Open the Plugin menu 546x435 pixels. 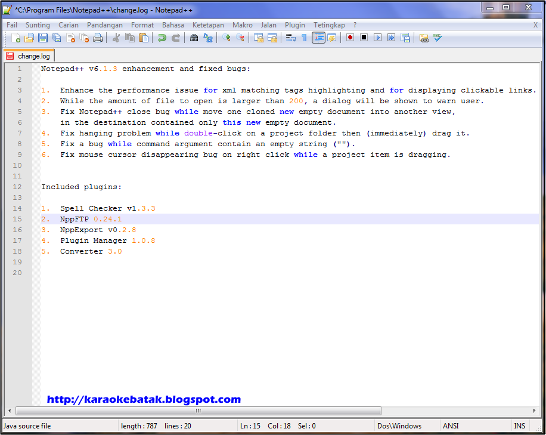[x=294, y=25]
